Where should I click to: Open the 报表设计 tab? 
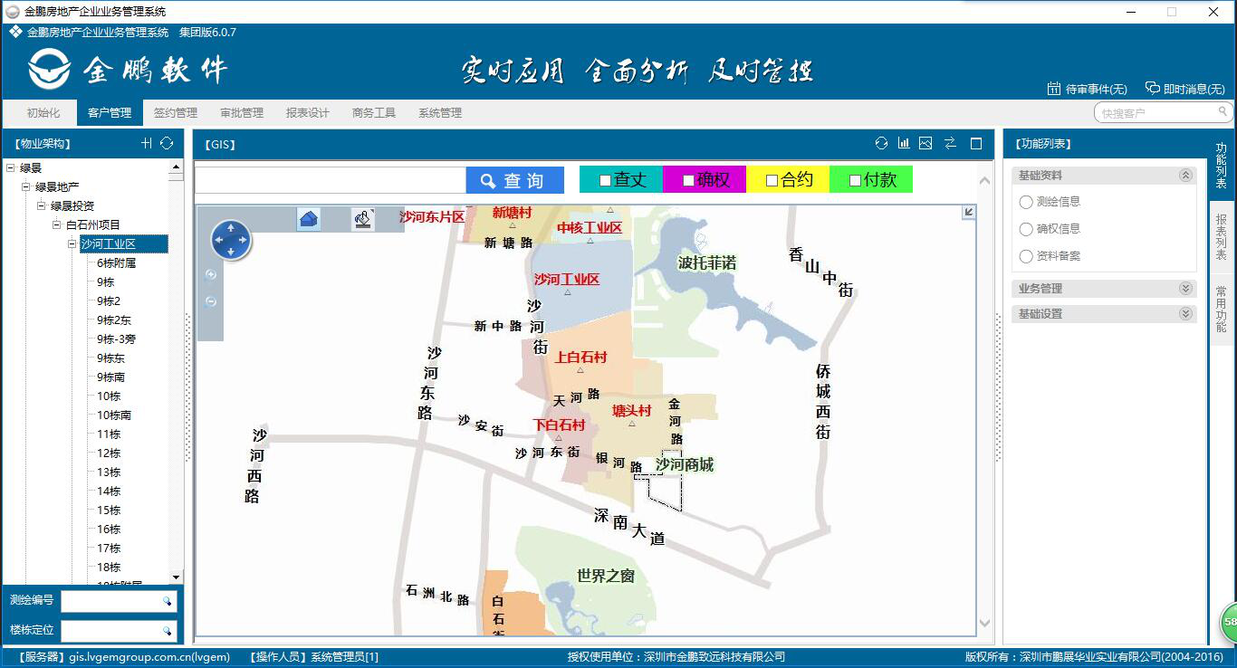pos(307,113)
